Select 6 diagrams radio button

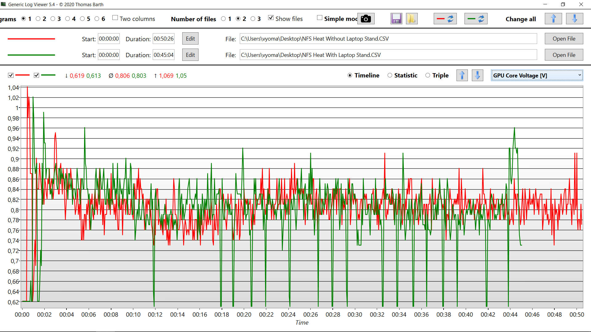click(x=97, y=19)
